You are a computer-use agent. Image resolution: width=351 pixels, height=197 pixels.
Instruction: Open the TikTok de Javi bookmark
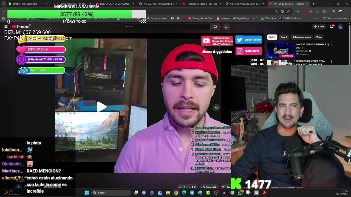(290, 18)
